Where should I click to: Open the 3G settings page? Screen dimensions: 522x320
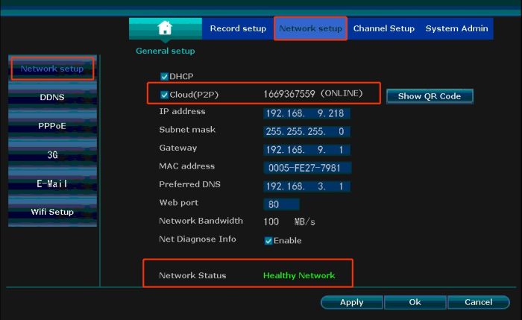click(x=51, y=155)
